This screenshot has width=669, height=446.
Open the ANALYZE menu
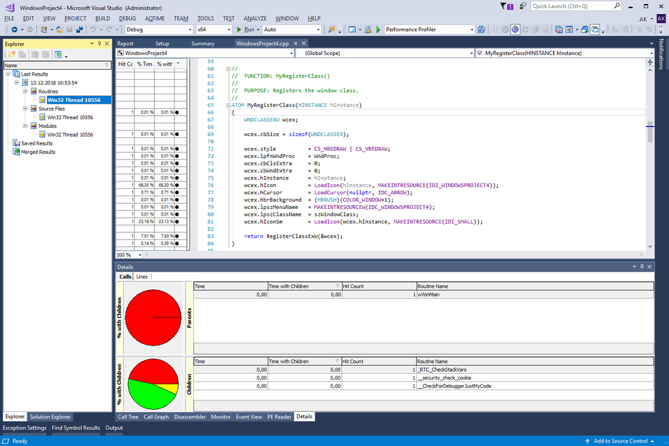pyautogui.click(x=254, y=18)
